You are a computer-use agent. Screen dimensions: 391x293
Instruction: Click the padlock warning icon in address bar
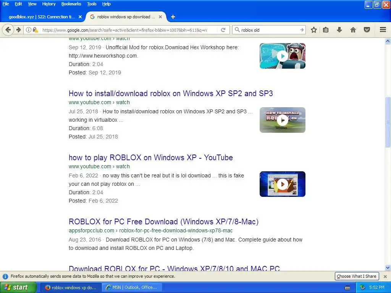click(x=35, y=30)
